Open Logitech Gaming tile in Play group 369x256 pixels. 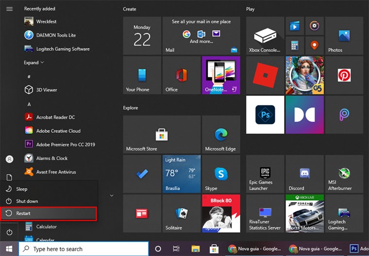[344, 213]
